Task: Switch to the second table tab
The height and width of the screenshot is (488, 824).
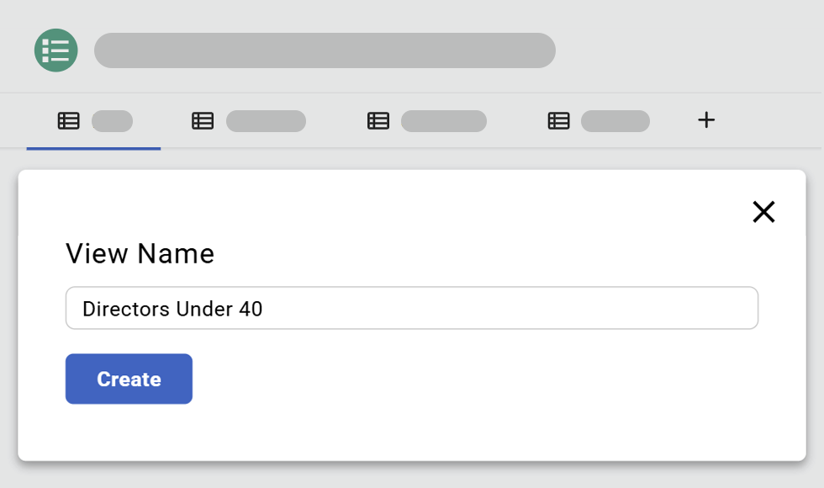Action: click(249, 122)
